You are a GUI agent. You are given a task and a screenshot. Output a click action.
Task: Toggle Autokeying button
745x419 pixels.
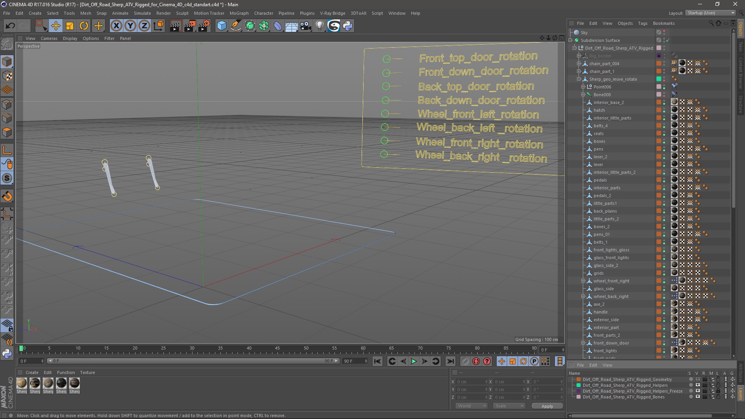point(476,361)
